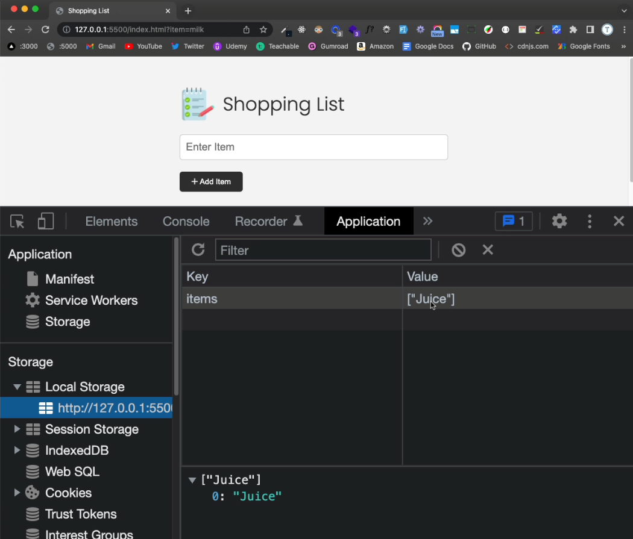The height and width of the screenshot is (539, 633).
Task: Select the http://127.0.0.1:5500 storage entry
Action: 112,408
